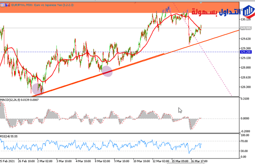Click the 2 Mar 02:00 time label
The image size is (255, 164).
coord(45,161)
